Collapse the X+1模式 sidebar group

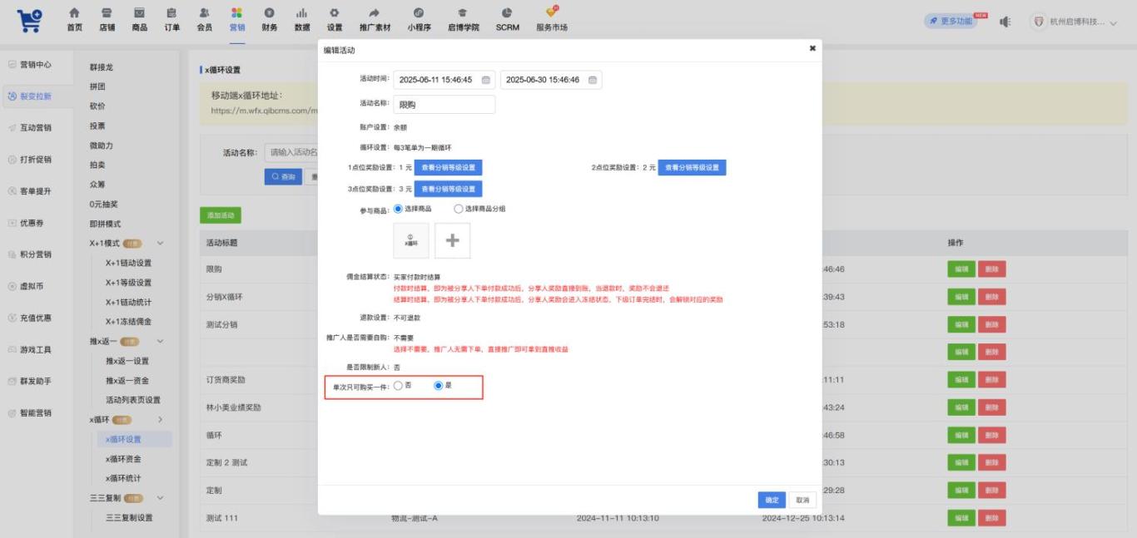pyautogui.click(x=160, y=244)
